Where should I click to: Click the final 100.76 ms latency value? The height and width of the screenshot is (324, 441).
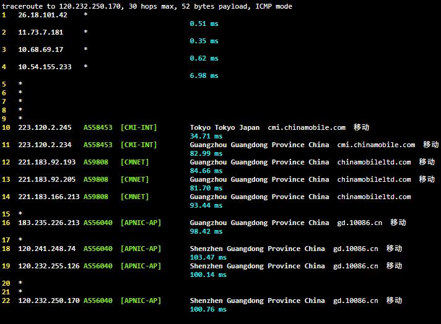[x=208, y=309]
